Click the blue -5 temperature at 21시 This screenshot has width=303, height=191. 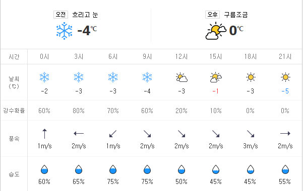click(285, 91)
